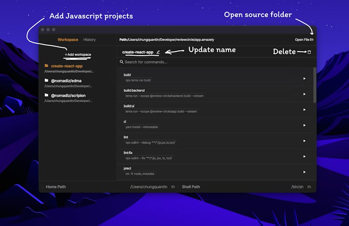The image size is (349, 226).
Task: Click the trash icon to delete workspace
Action: click(x=309, y=52)
